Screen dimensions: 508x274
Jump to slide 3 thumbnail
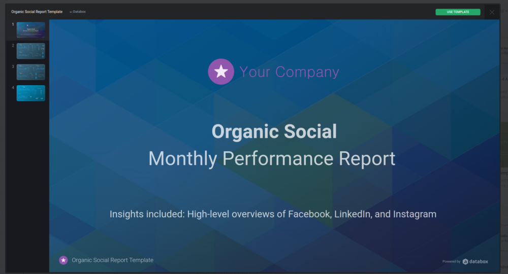click(x=30, y=72)
